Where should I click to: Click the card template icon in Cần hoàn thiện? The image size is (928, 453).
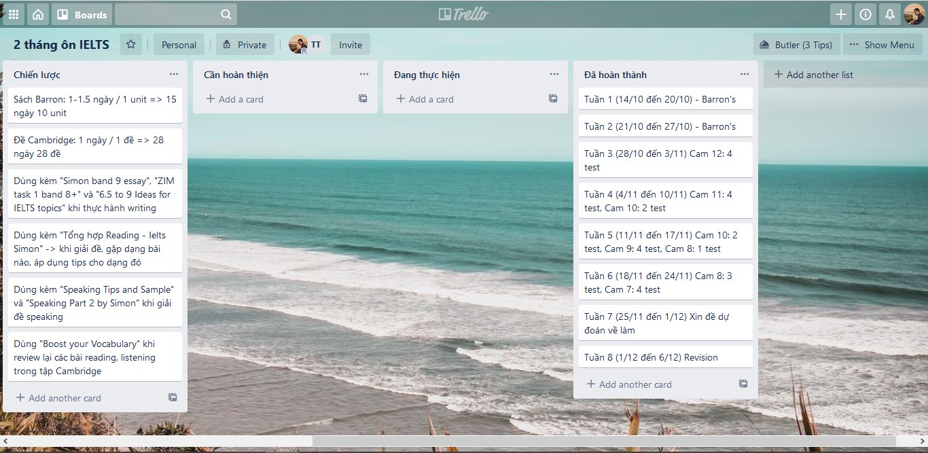[363, 99]
